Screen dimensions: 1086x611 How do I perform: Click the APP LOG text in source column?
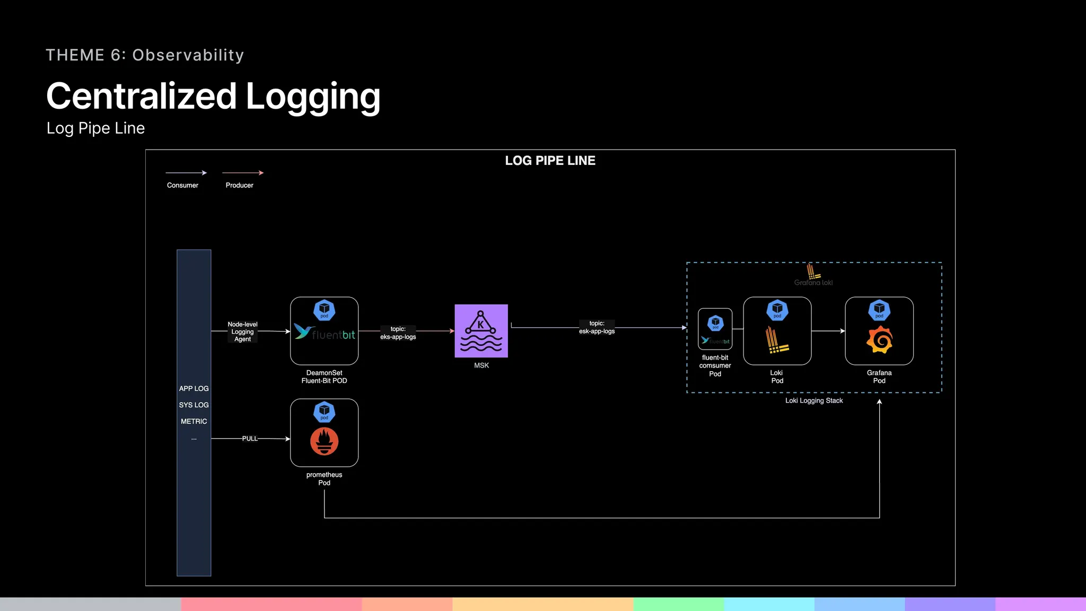(194, 389)
